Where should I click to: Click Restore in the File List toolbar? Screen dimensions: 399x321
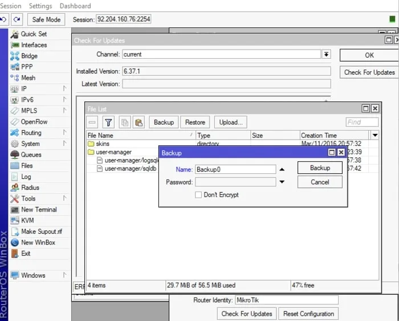click(x=195, y=123)
